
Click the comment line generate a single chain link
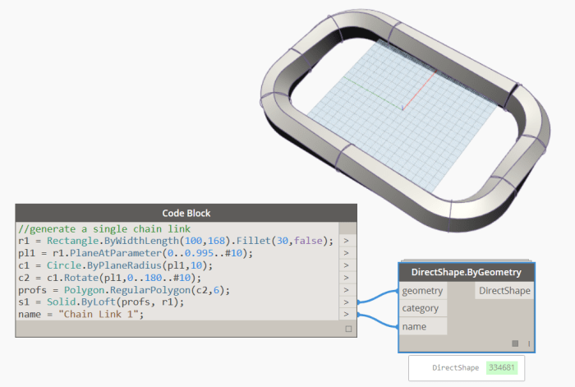click(104, 229)
